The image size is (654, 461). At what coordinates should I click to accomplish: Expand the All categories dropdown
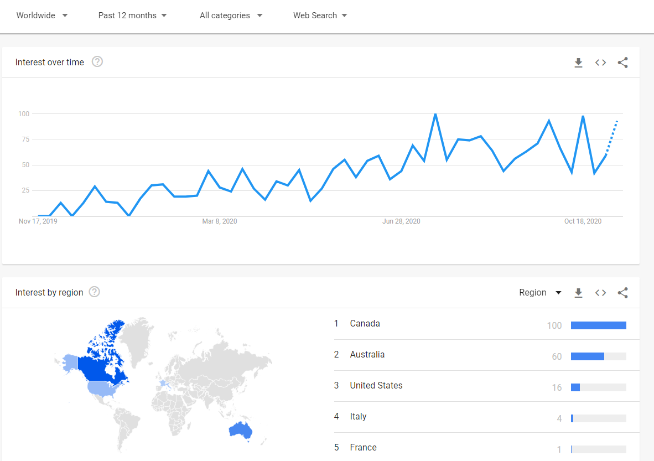point(231,15)
